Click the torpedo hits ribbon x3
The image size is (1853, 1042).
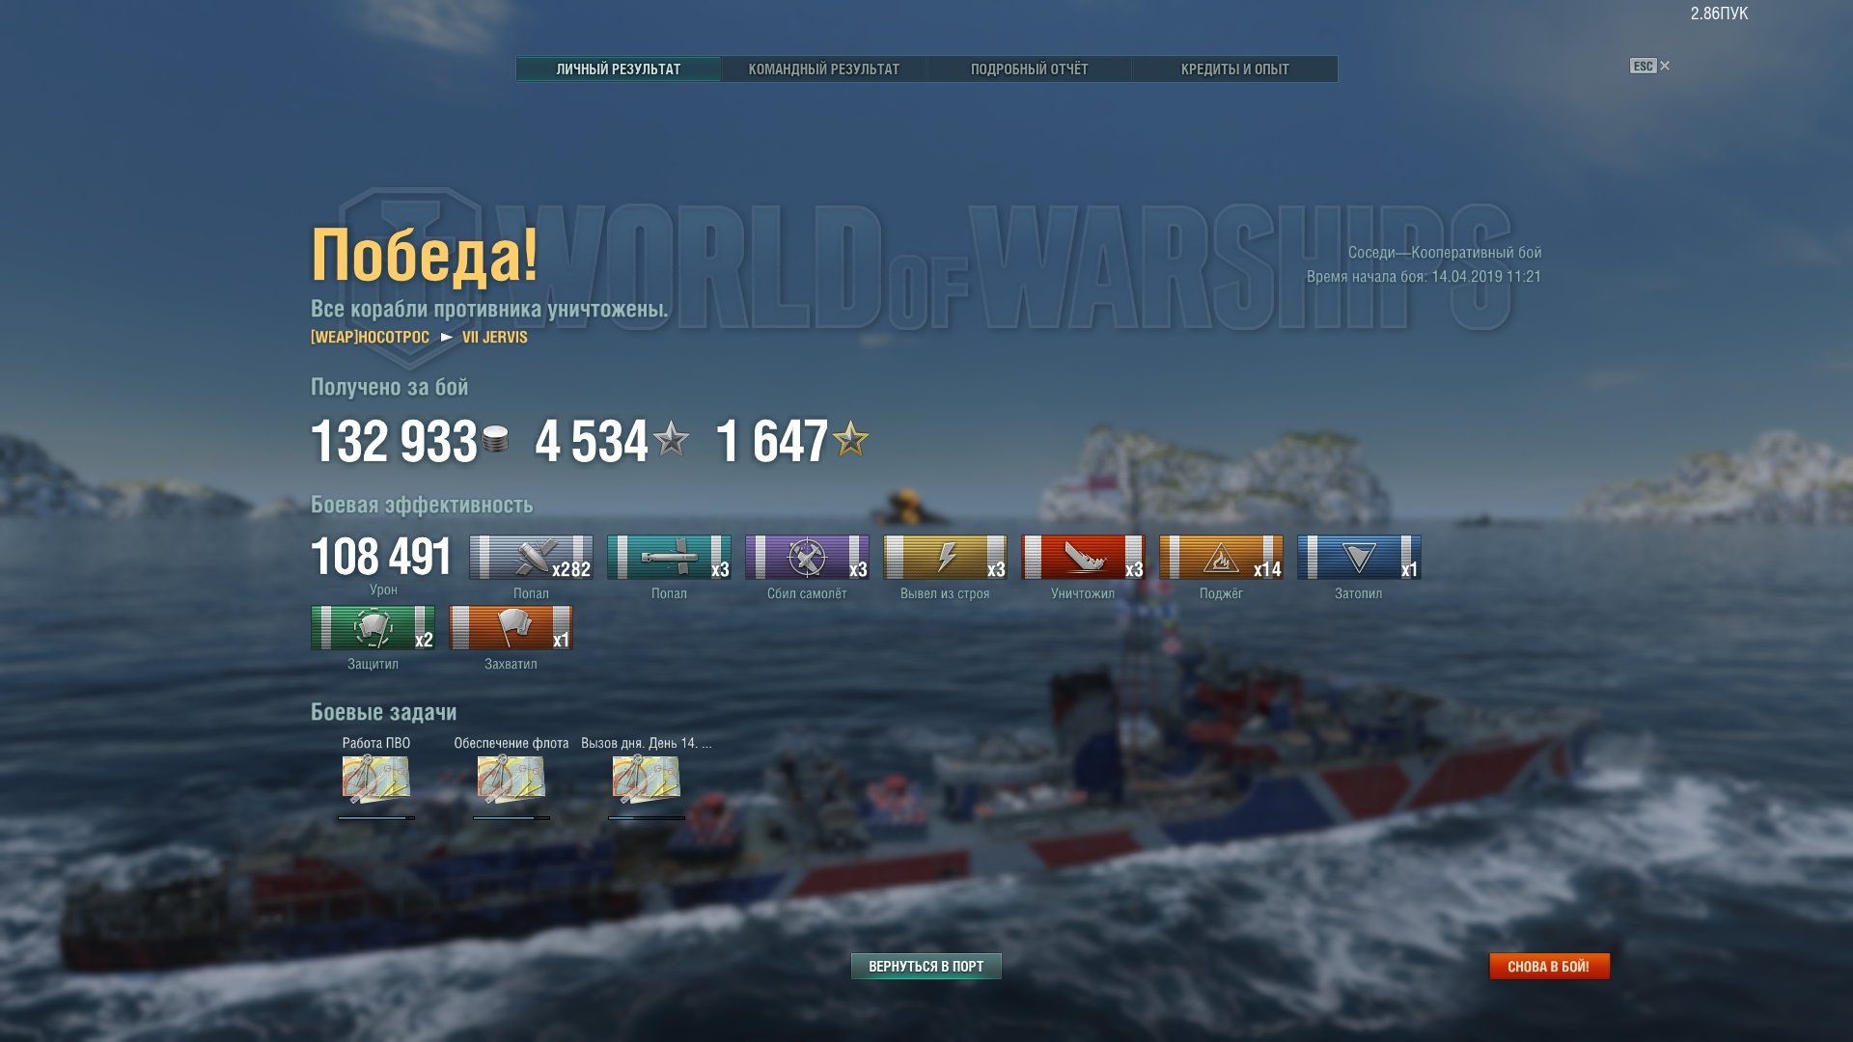(x=669, y=558)
